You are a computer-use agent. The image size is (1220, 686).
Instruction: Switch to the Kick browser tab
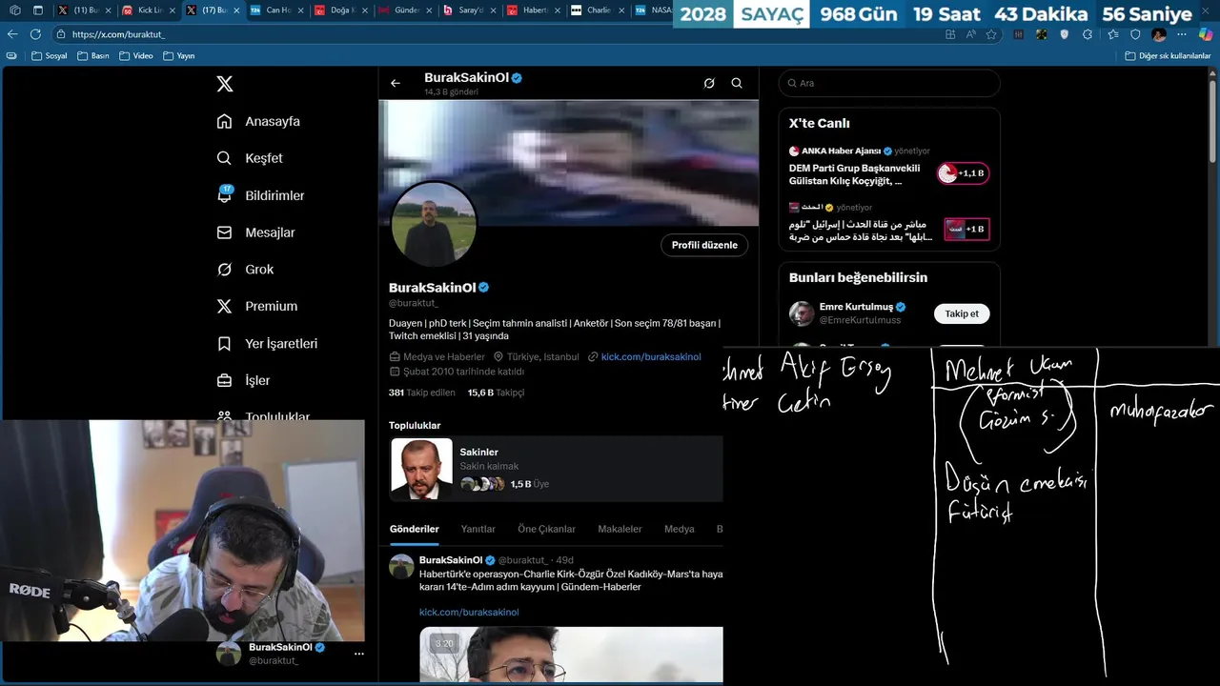click(x=148, y=10)
